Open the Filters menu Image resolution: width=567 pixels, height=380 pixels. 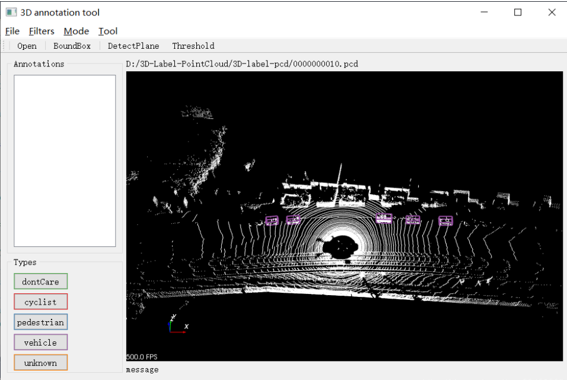tap(42, 31)
